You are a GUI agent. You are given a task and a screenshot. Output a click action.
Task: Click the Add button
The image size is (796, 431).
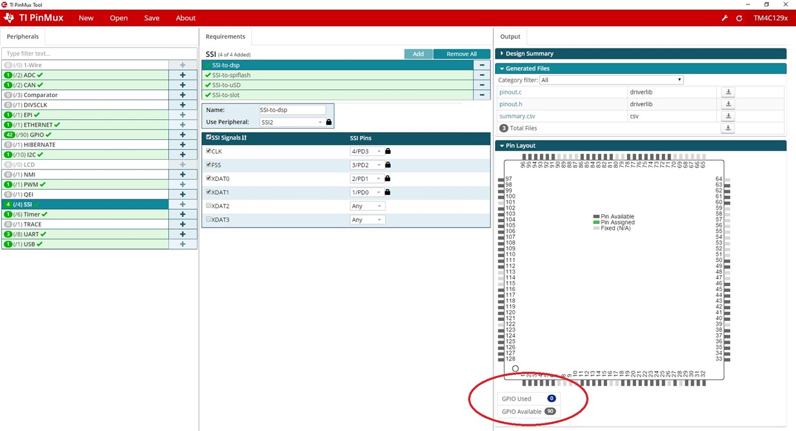coord(419,54)
